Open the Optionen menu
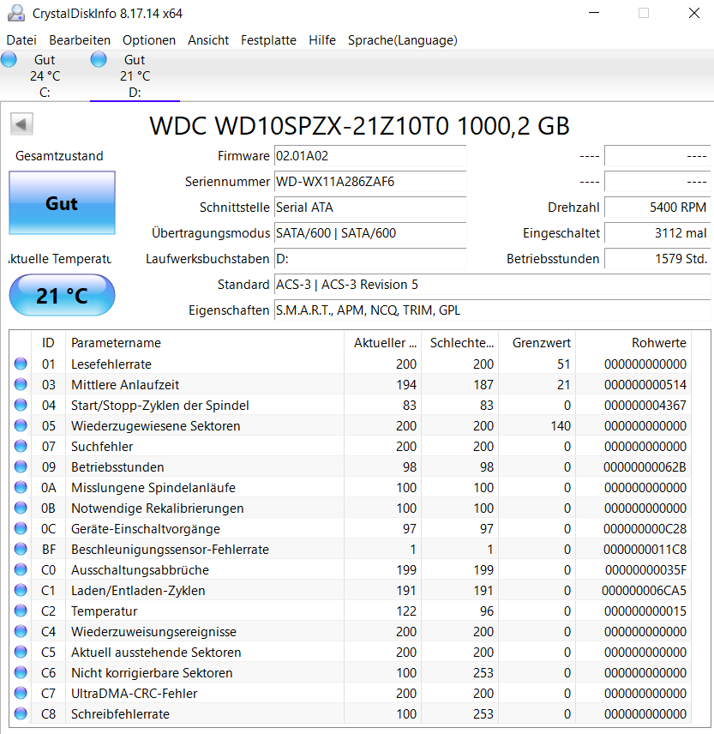This screenshot has width=714, height=734. tap(147, 40)
